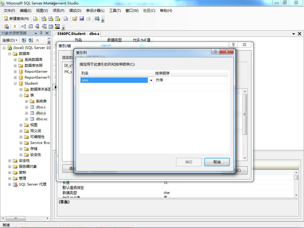Click the Save floppy disk icon
The image size is (304, 228).
[x=82, y=18]
